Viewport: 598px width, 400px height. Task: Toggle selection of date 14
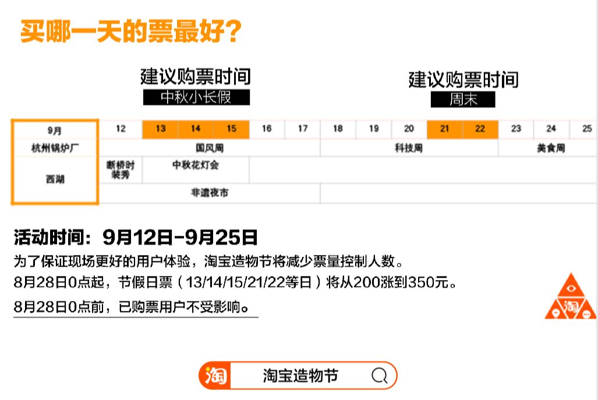(194, 129)
